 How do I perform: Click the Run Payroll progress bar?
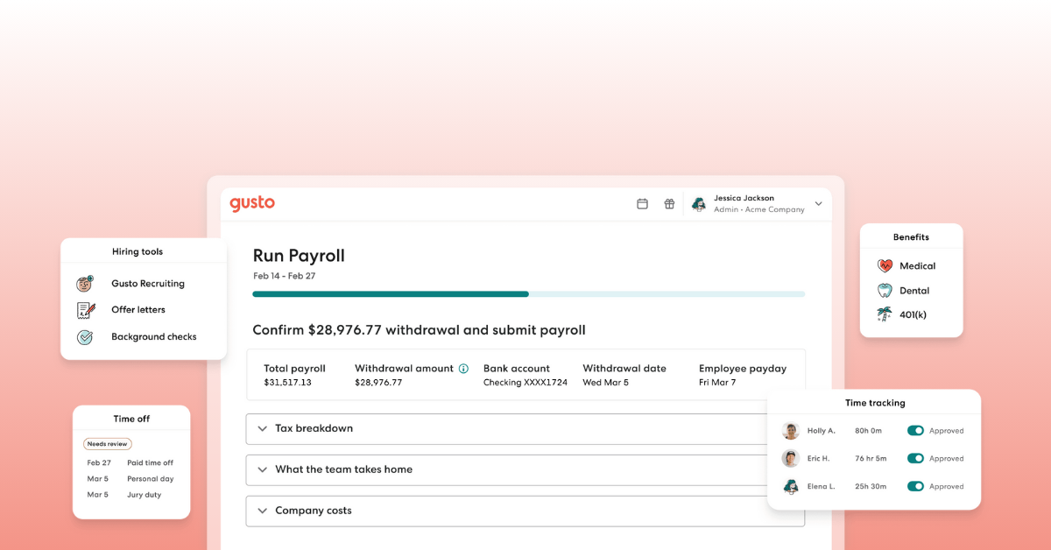click(528, 294)
